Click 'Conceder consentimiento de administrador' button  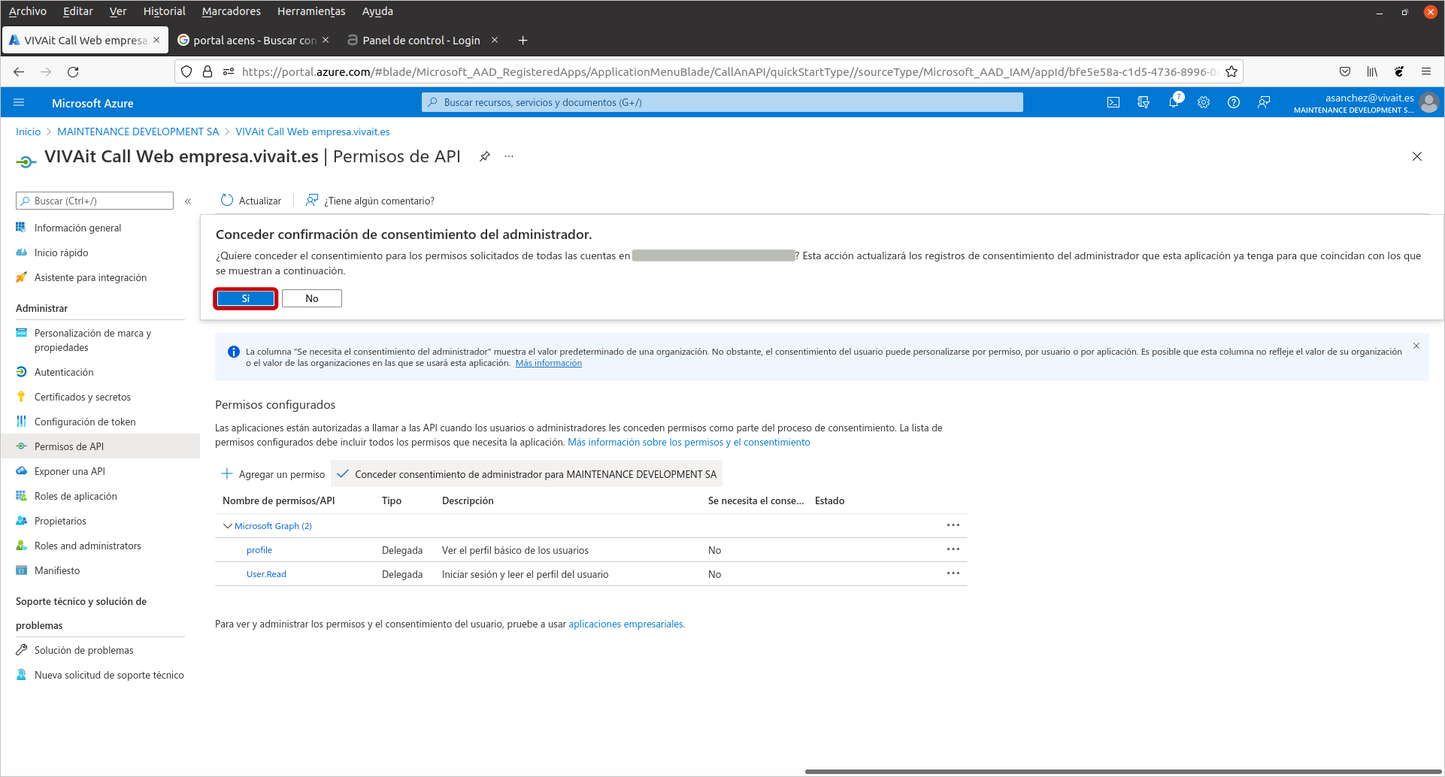click(x=526, y=474)
